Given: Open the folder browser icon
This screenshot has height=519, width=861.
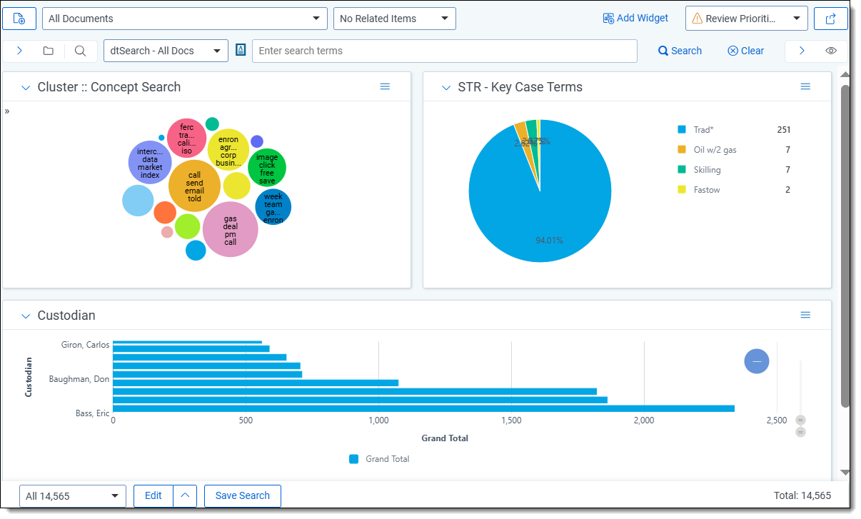Looking at the screenshot, I should point(48,51).
